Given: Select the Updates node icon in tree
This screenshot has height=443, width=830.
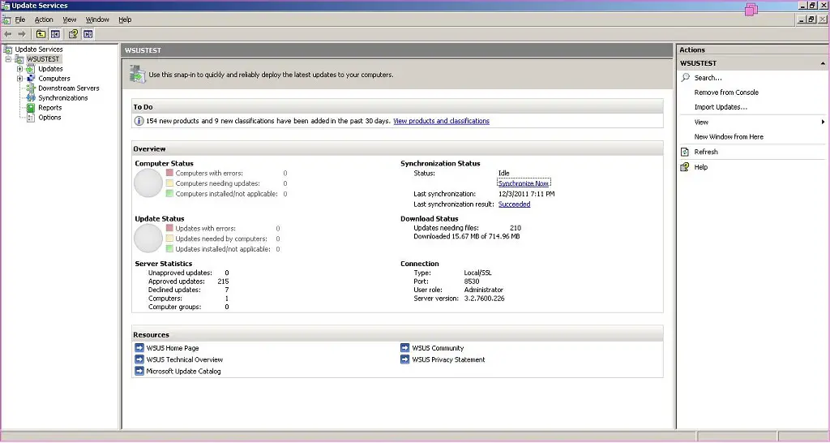Looking at the screenshot, I should [31, 69].
